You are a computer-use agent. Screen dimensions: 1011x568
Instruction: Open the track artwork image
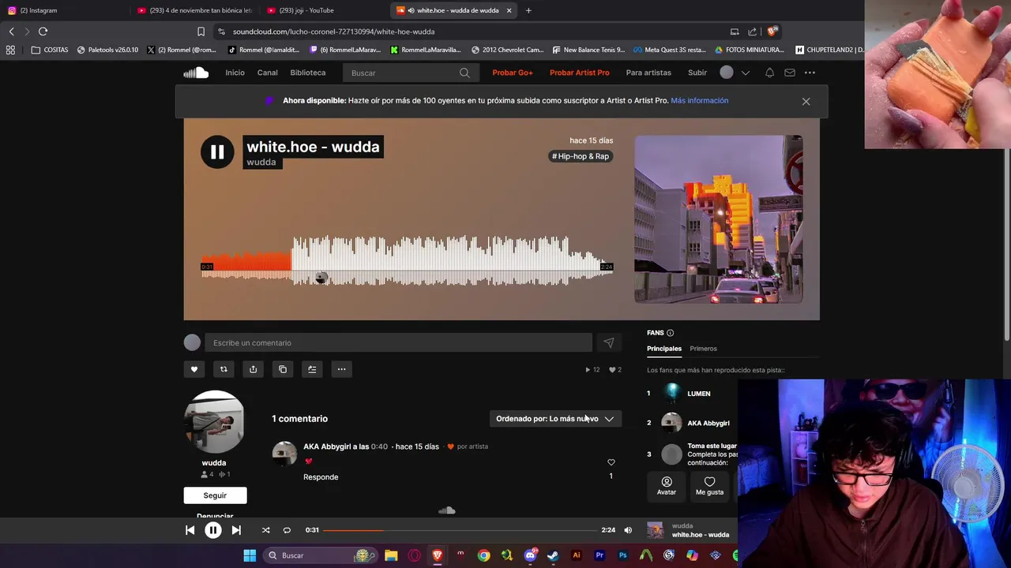[719, 219]
